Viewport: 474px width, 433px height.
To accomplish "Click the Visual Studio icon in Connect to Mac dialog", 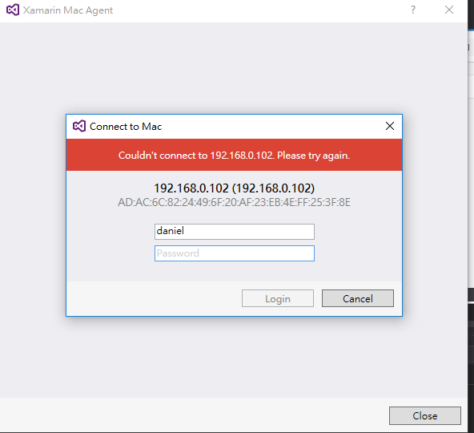I will pyautogui.click(x=79, y=126).
